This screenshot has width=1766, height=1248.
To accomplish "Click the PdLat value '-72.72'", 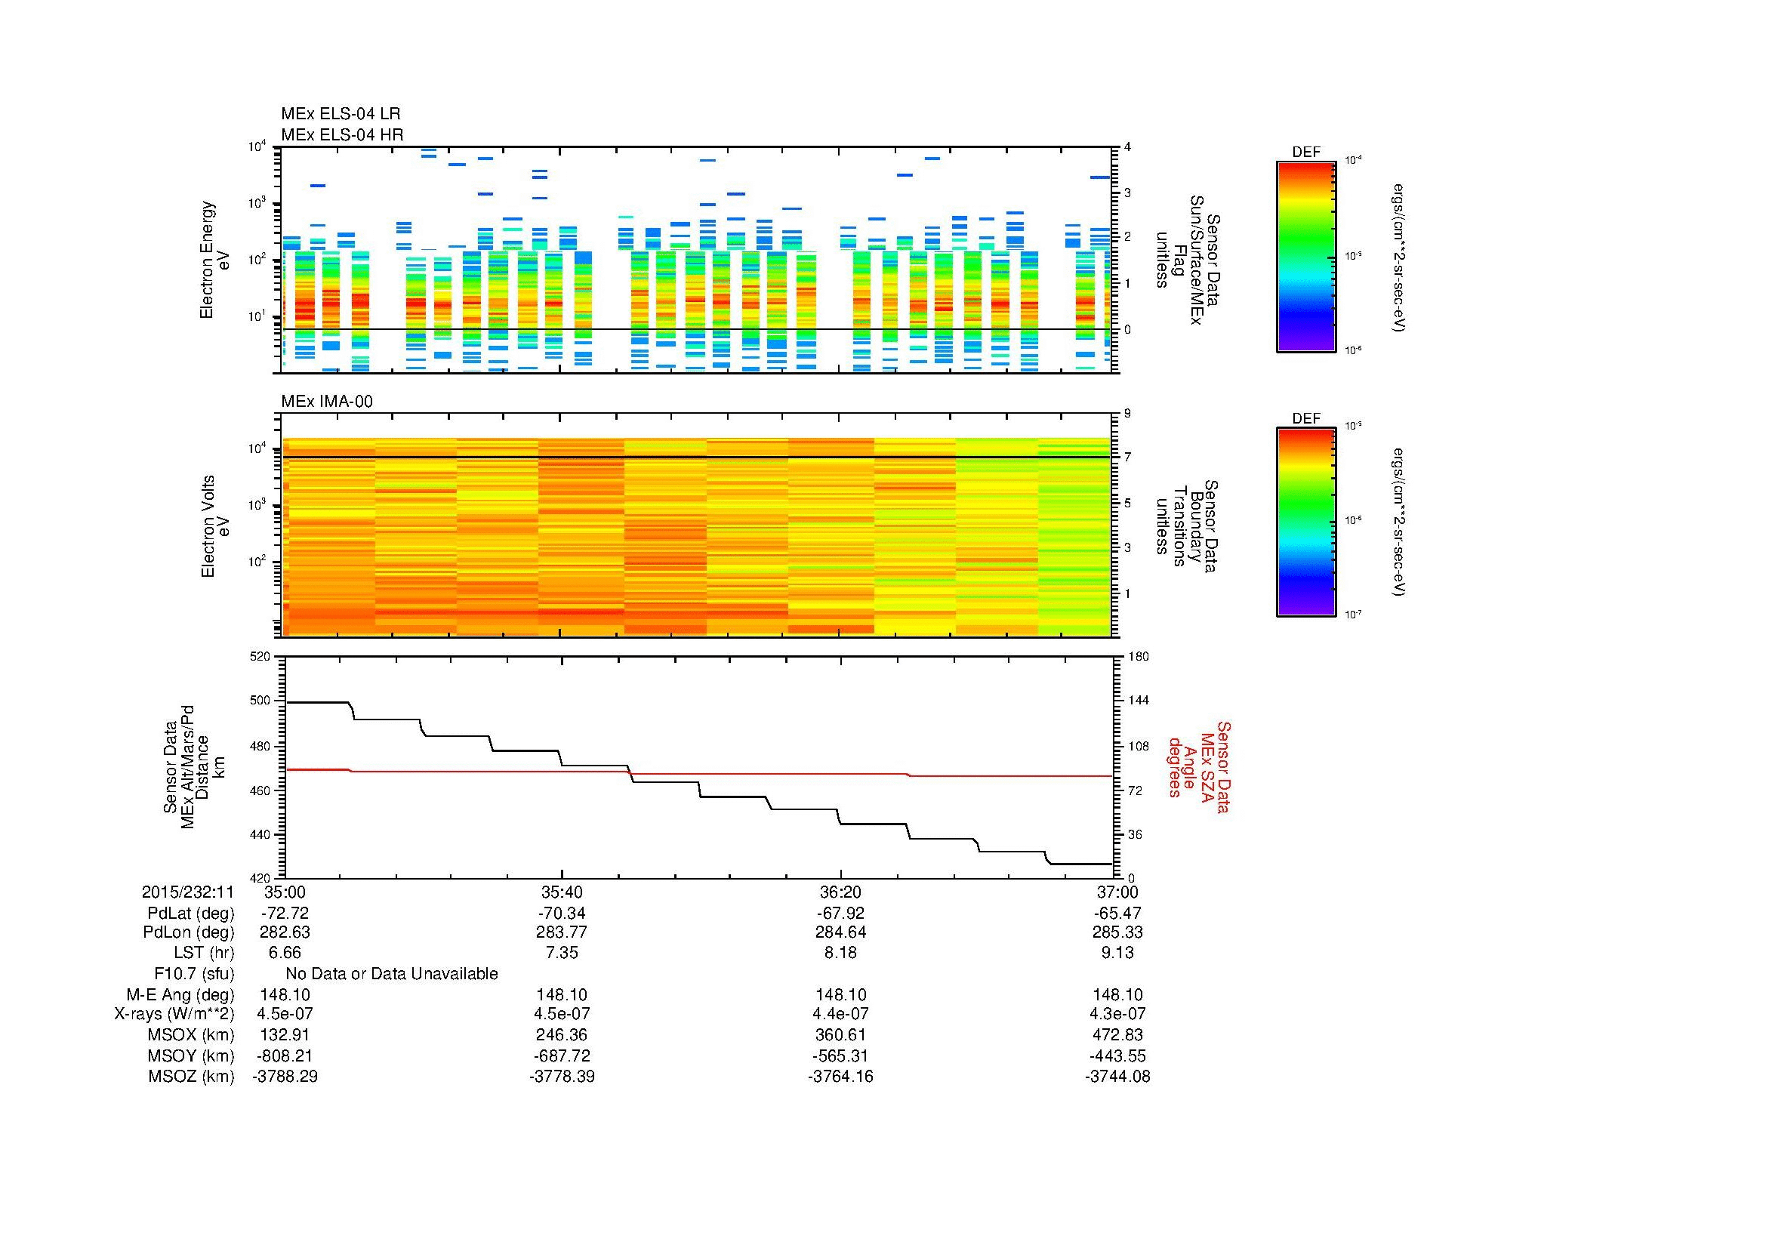I will tap(285, 914).
